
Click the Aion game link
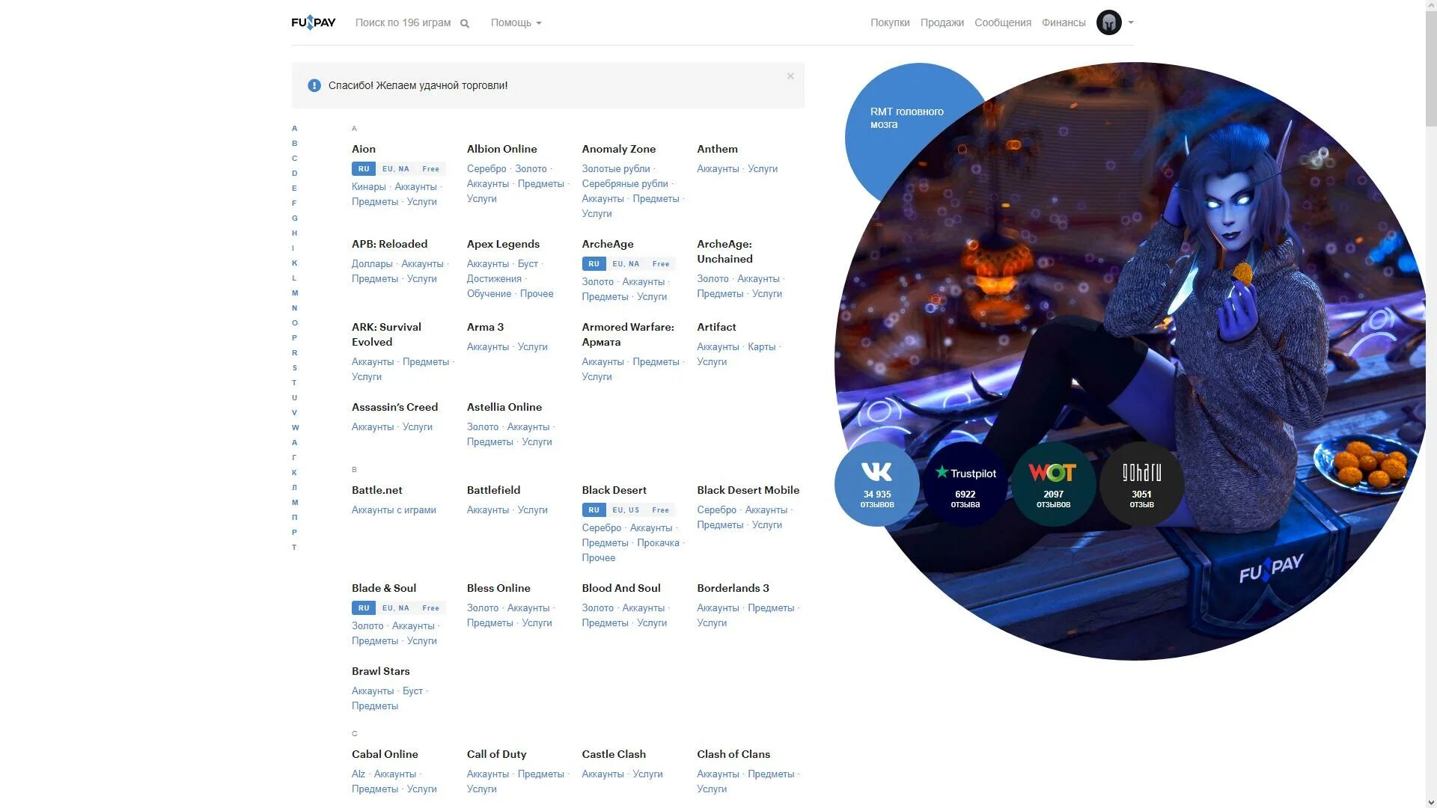363,149
